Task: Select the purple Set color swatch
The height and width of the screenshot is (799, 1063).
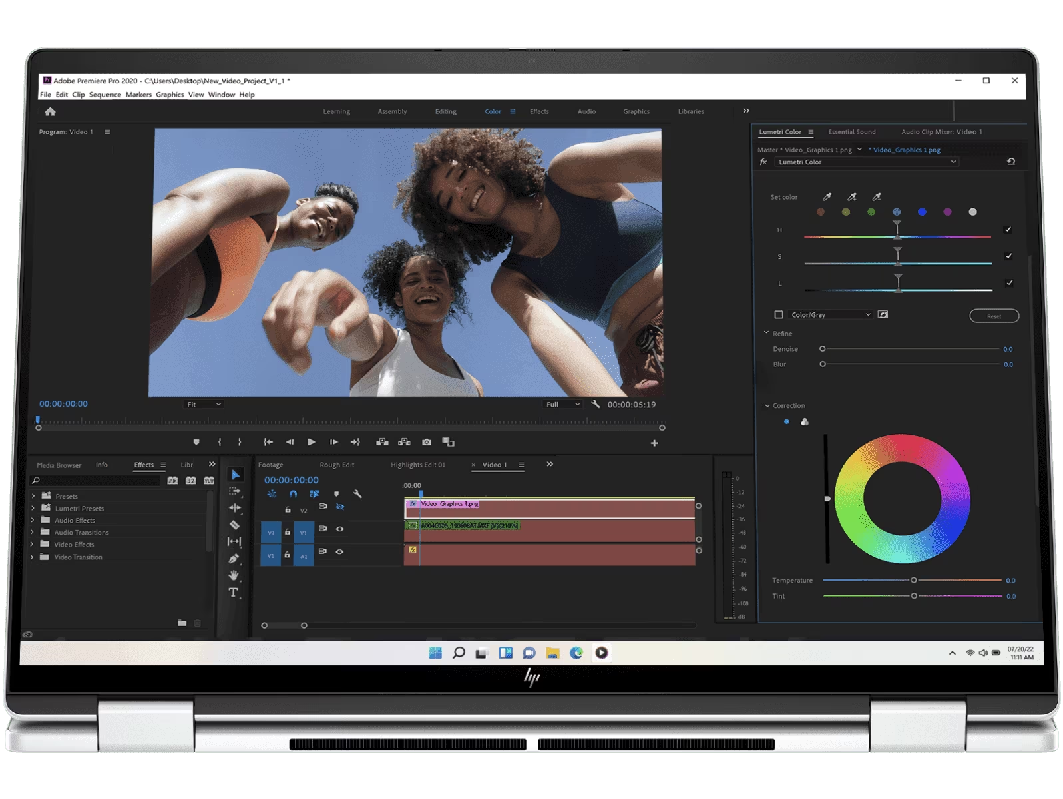Action: pos(947,212)
